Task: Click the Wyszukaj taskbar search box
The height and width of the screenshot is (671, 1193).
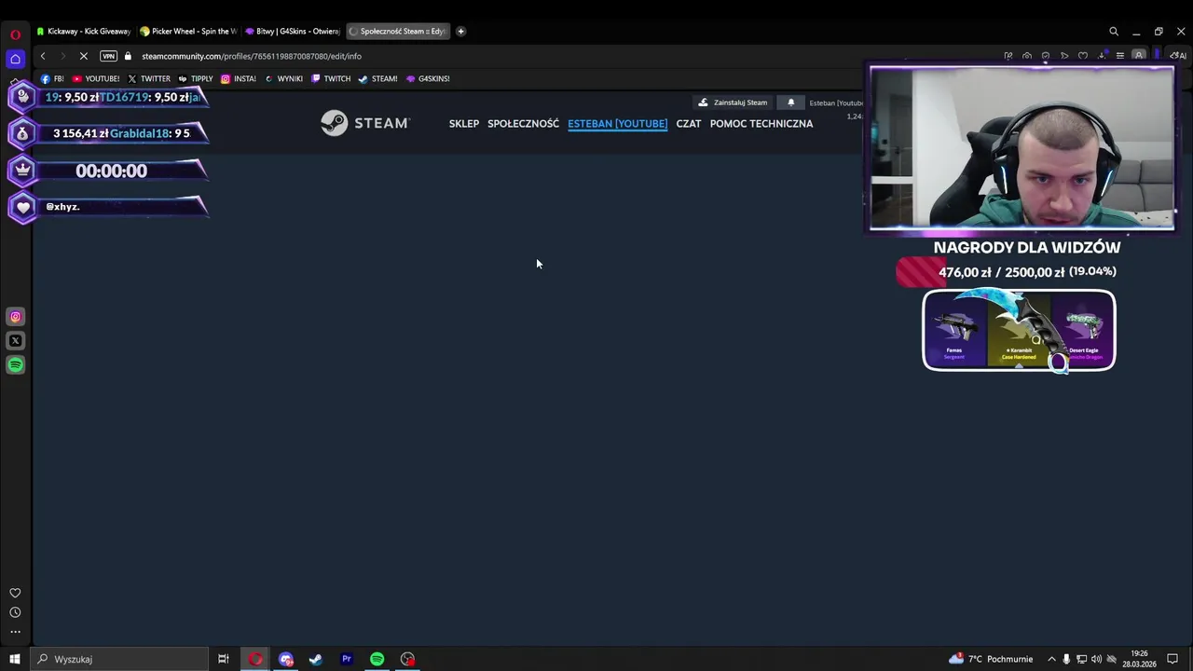Action: pyautogui.click(x=118, y=659)
